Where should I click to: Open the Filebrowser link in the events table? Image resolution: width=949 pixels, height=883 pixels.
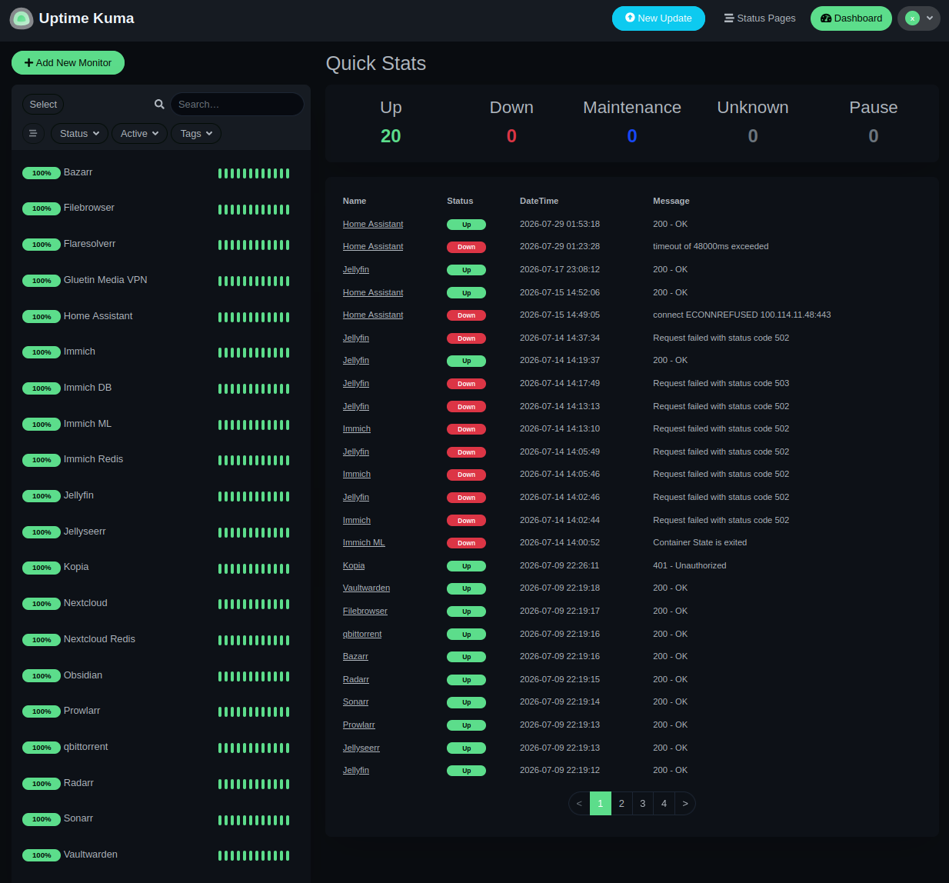coord(365,611)
